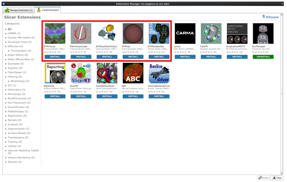Install the VolumeResliceDriver extension
Image resolution: width=287 pixels, height=182 pixels.
click(159, 96)
